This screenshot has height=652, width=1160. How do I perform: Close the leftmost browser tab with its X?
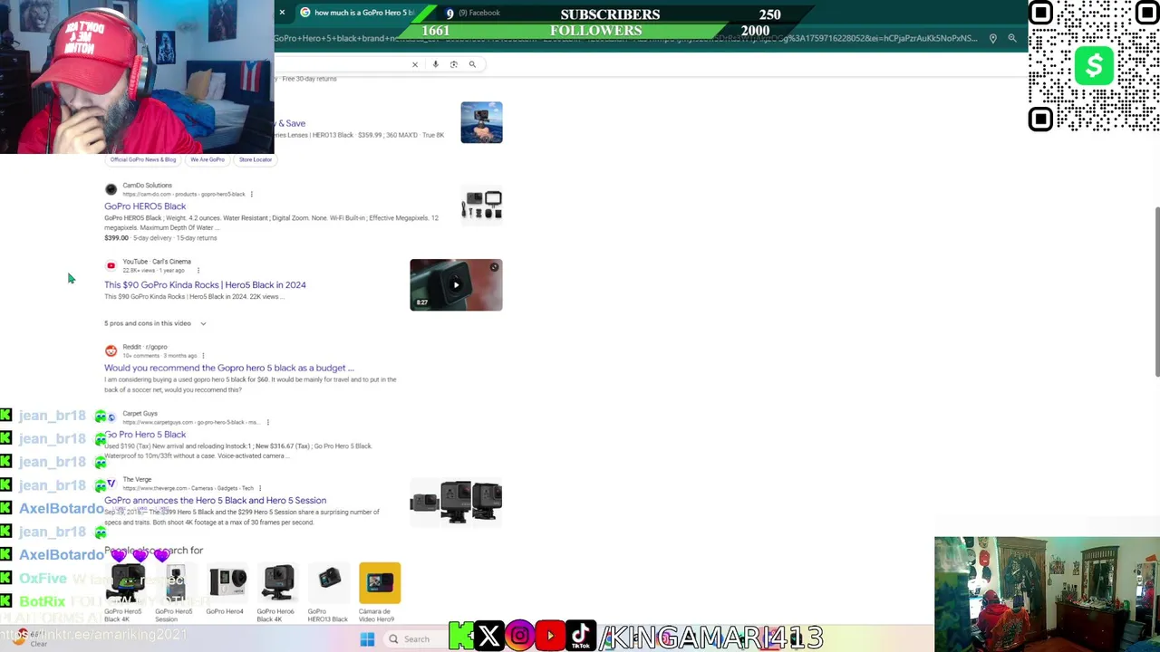[282, 13]
